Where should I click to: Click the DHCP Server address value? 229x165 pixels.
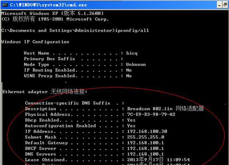[x=146, y=148]
